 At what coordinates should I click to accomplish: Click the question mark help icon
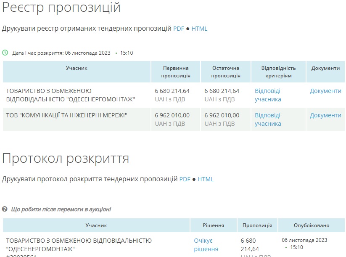5,209
